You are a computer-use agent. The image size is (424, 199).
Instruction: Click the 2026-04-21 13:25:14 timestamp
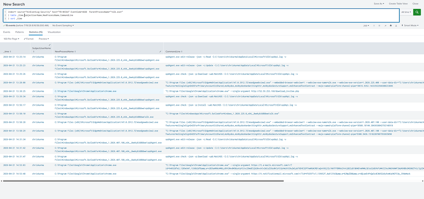(14, 57)
